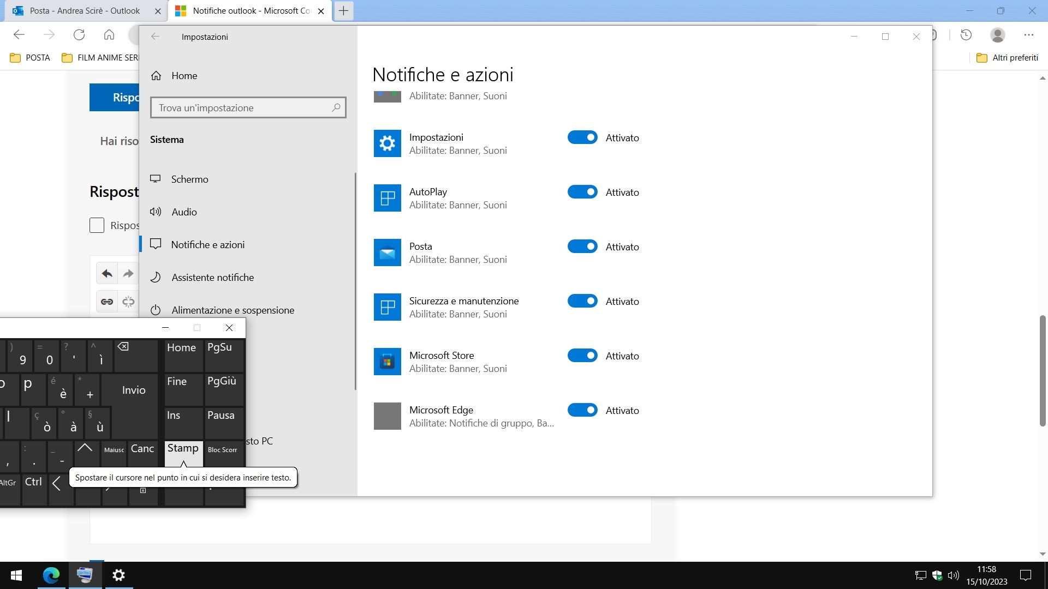This screenshot has height=589, width=1048.
Task: Open Microsoft Edge from the taskbar
Action: tap(51, 575)
